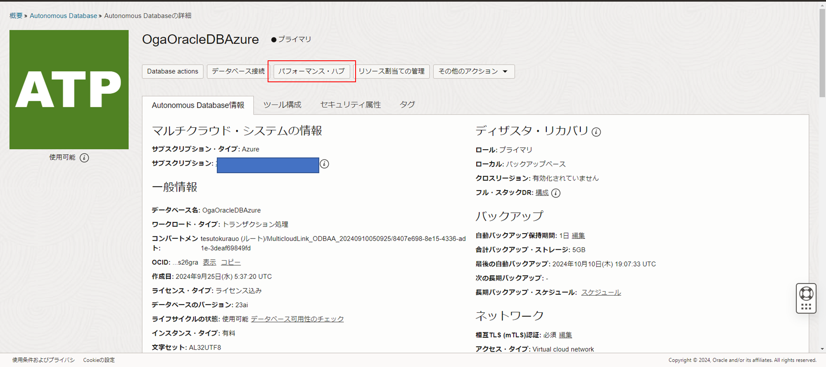Switch to ツール構成 tab
The height and width of the screenshot is (367, 826).
tap(282, 105)
